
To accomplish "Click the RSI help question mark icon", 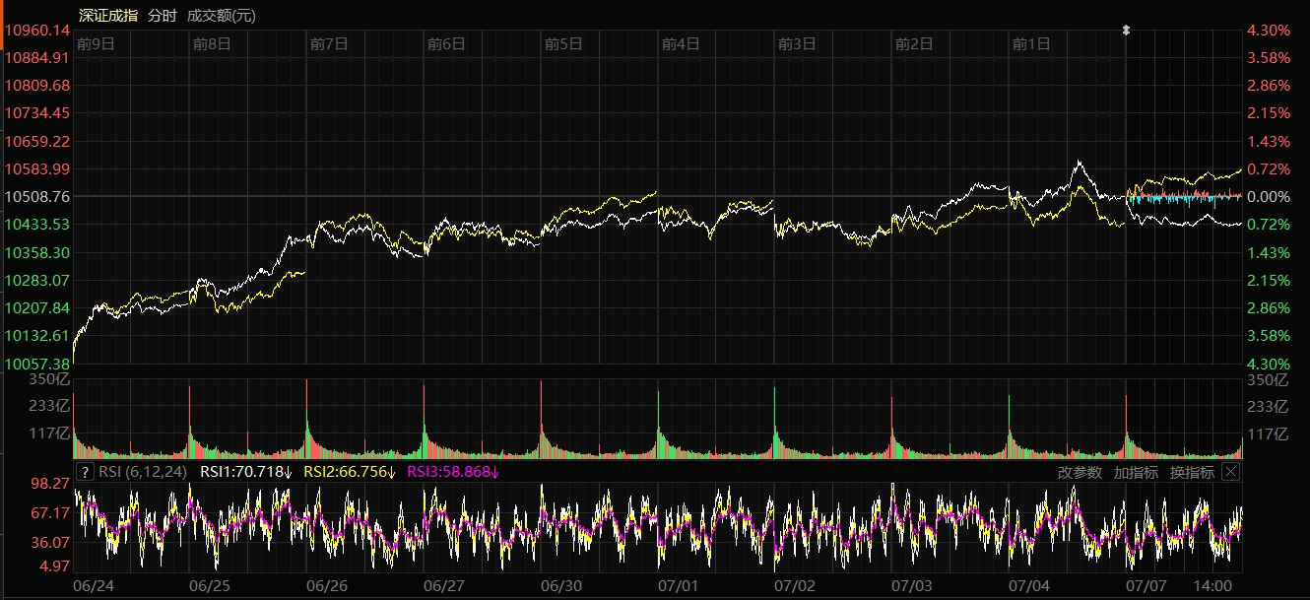I will pos(85,472).
